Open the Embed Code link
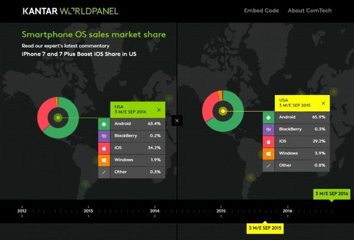 (263, 11)
